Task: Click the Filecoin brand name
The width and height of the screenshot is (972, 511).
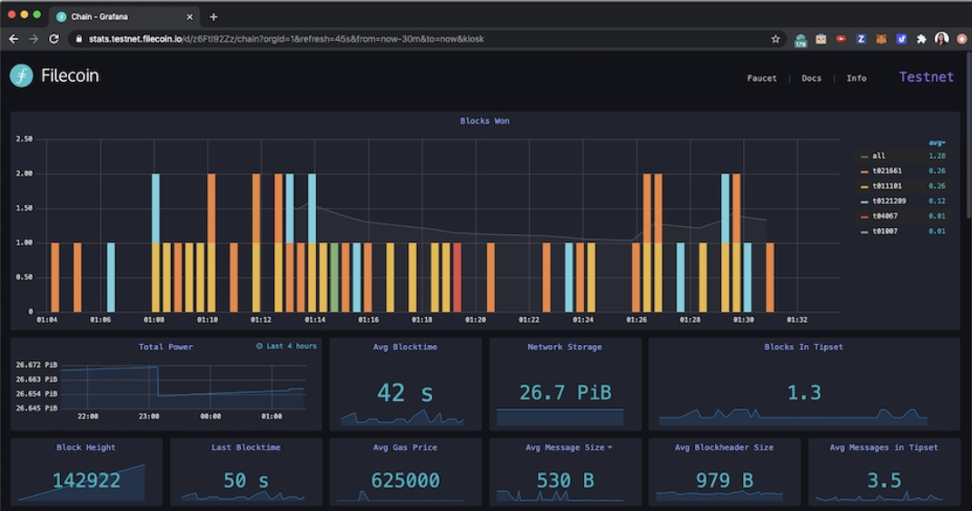Action: pyautogui.click(x=70, y=75)
